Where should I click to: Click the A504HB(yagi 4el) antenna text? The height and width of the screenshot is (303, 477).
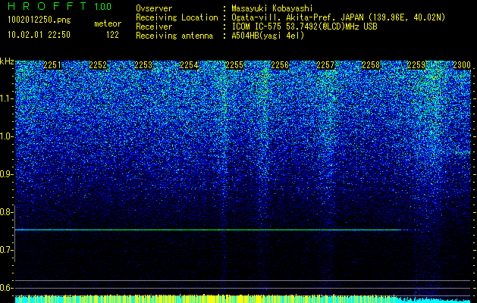(x=268, y=36)
